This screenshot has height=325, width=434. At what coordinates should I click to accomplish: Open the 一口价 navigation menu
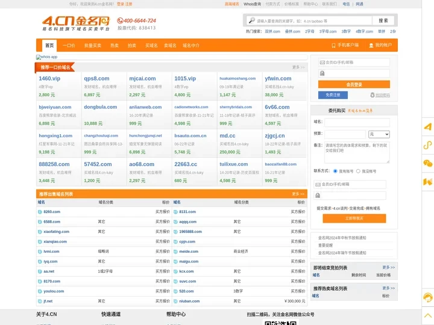pyautogui.click(x=69, y=45)
